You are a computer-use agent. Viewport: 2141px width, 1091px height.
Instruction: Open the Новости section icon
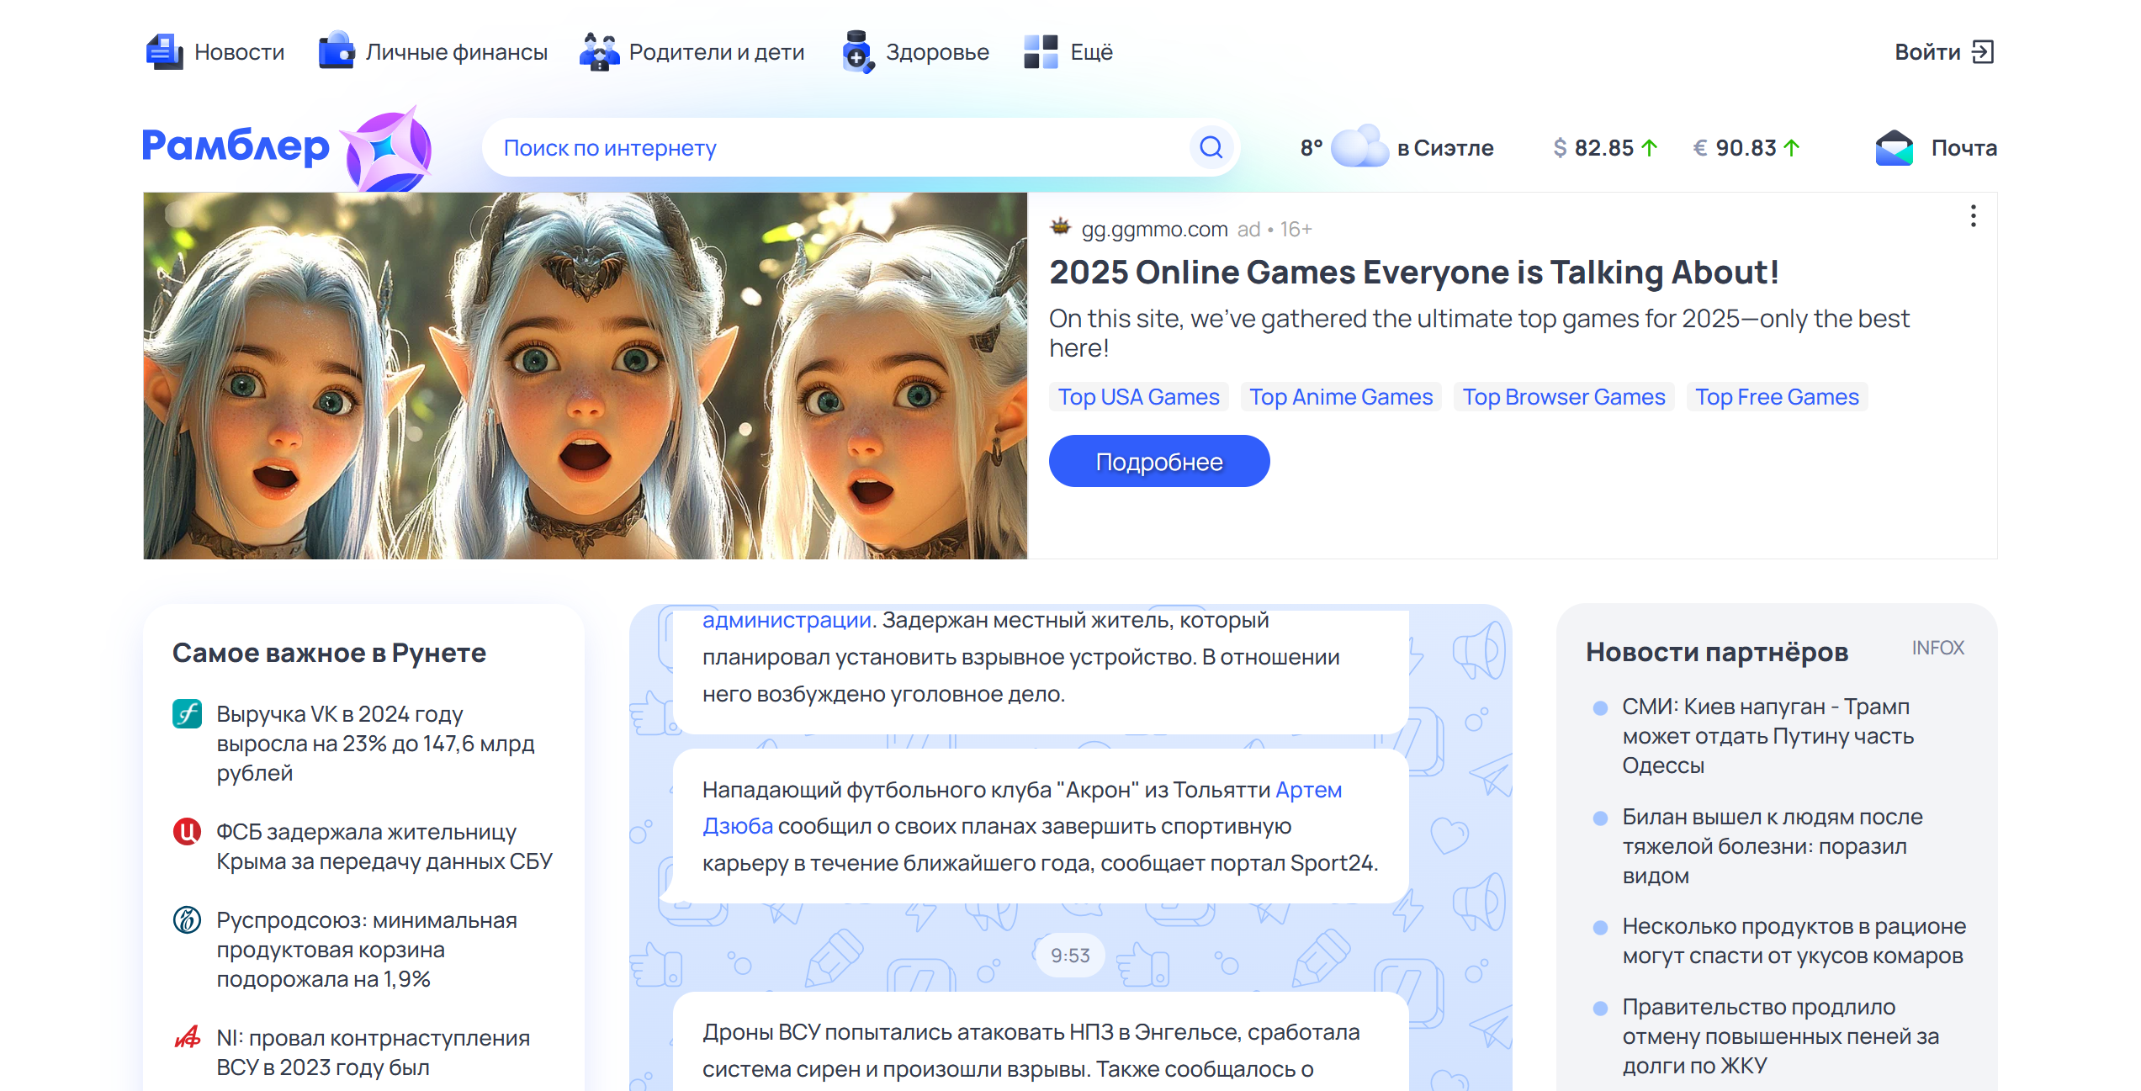[164, 52]
